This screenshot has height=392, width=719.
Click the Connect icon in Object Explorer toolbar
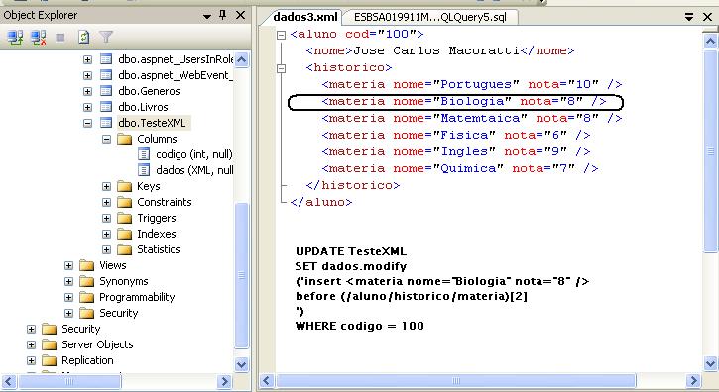[15, 37]
